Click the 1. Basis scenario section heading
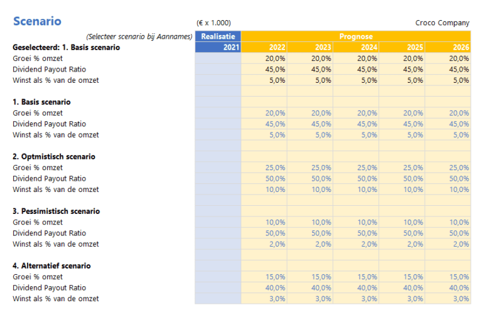This screenshot has width=482, height=315. (41, 102)
